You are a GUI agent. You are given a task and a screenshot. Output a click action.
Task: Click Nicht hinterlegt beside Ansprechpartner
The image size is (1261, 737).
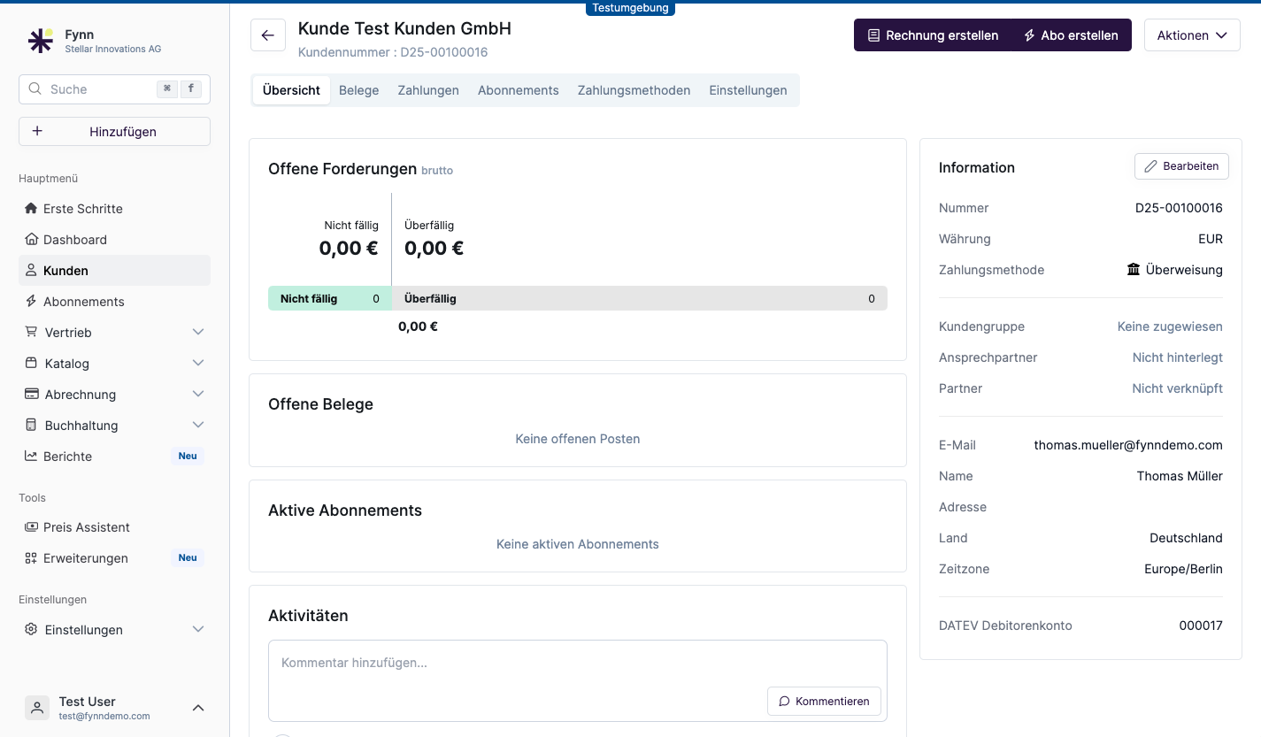(1178, 357)
